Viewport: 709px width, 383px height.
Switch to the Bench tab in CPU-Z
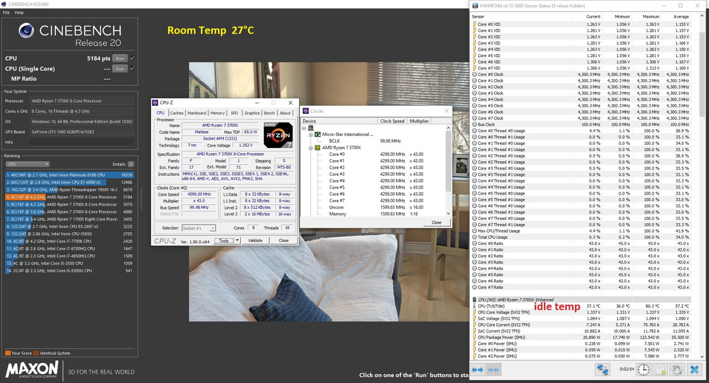[269, 113]
